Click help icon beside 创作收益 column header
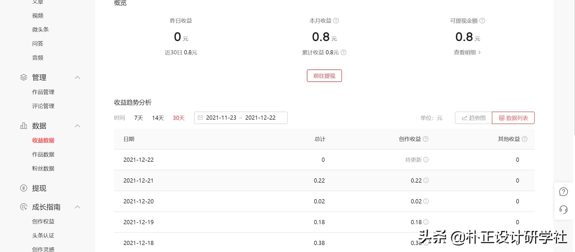The image size is (575, 252). click(426, 139)
